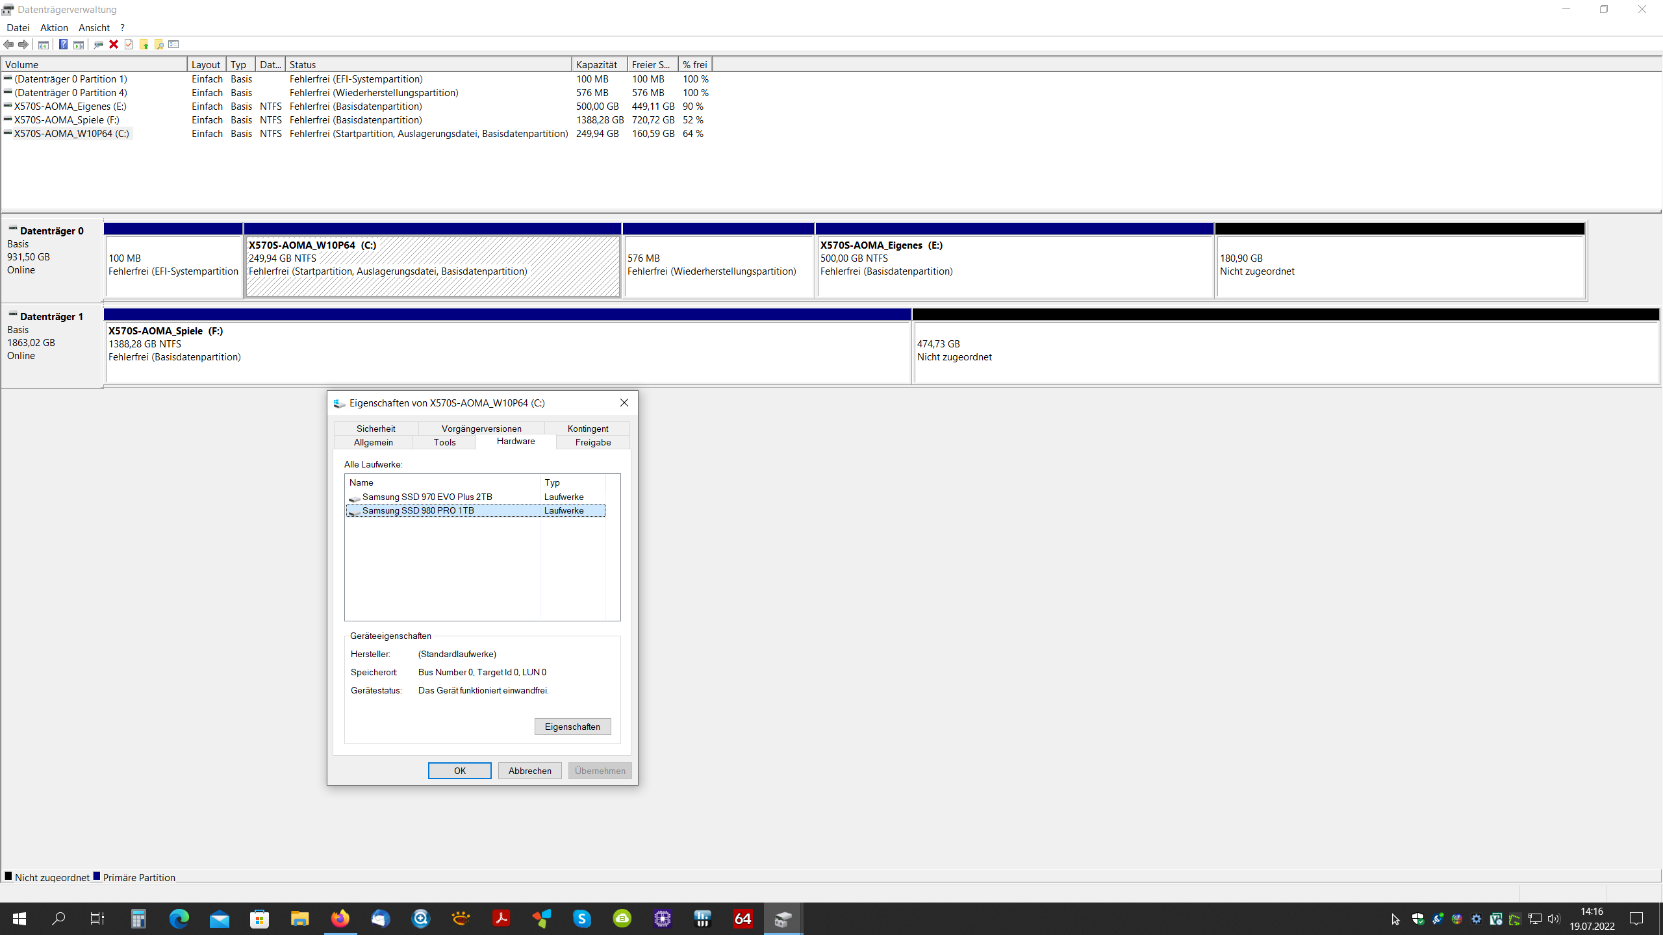This screenshot has height=935, width=1663.
Task: Click the view settings checklist icon
Action: (x=173, y=44)
